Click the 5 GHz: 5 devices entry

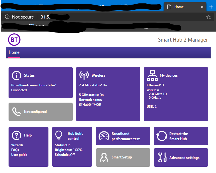[x=155, y=97]
